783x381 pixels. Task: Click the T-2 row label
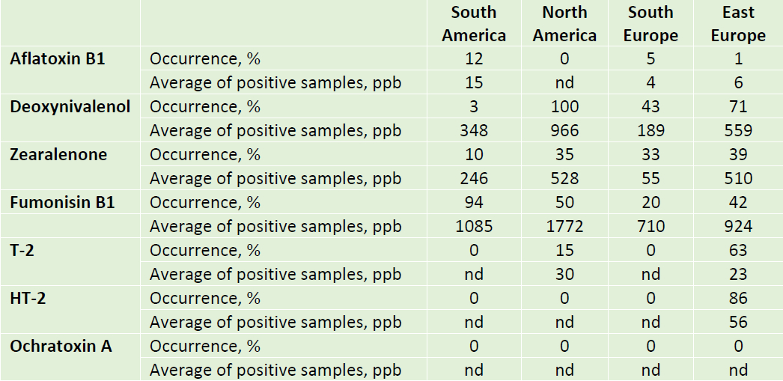[x=24, y=250]
